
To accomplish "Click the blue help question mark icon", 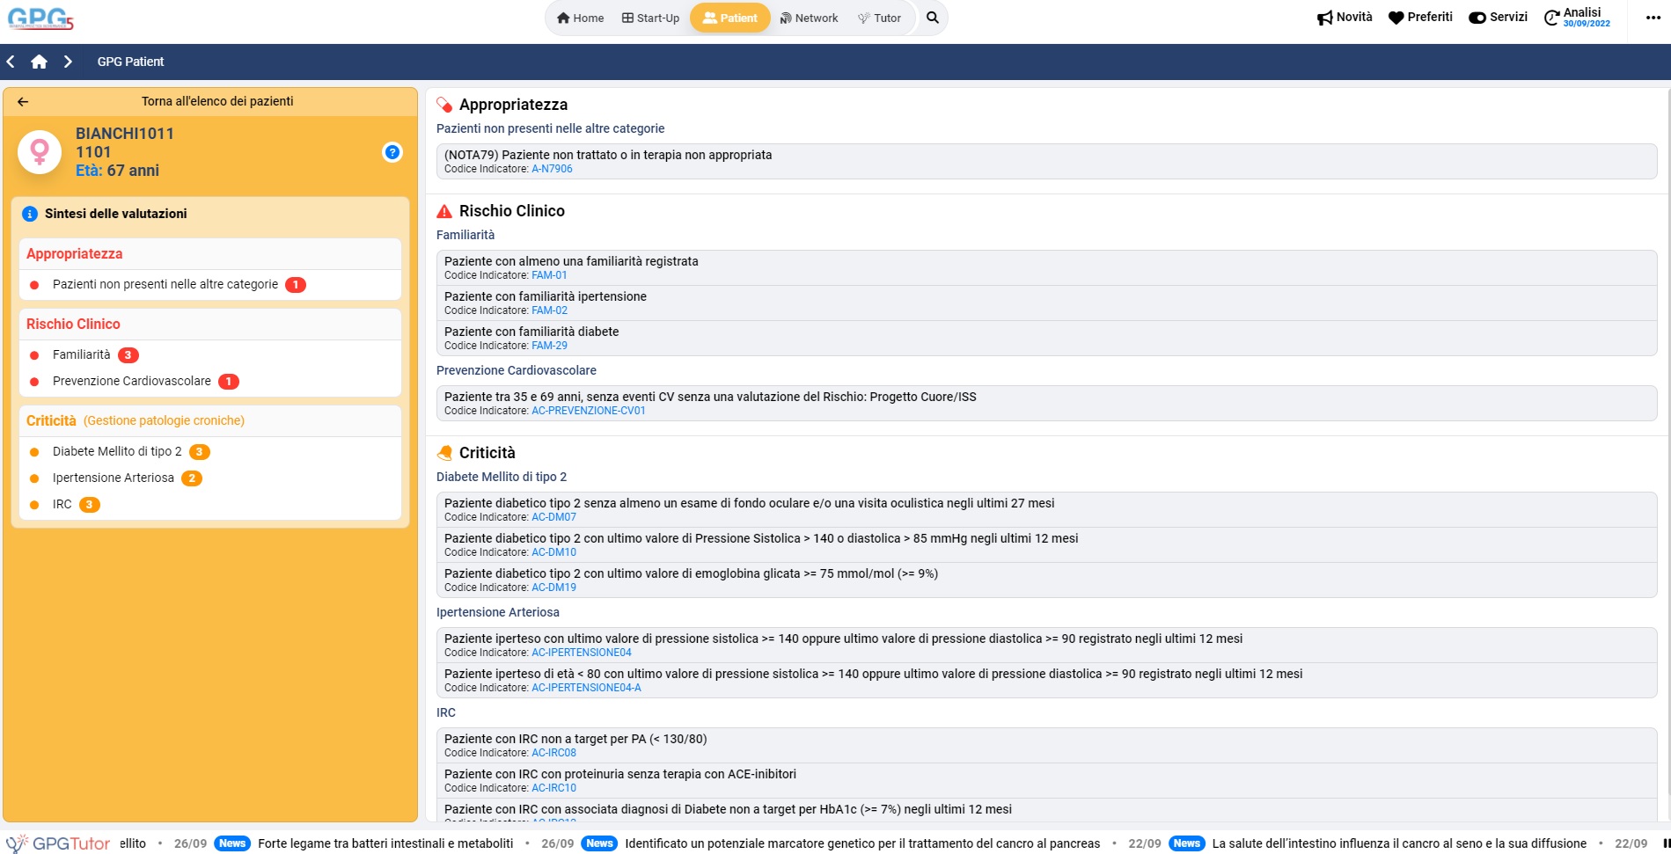I will click(x=392, y=152).
